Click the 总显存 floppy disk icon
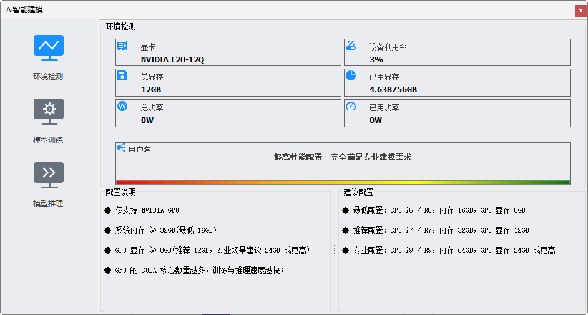The height and width of the screenshot is (315, 588). (x=122, y=75)
